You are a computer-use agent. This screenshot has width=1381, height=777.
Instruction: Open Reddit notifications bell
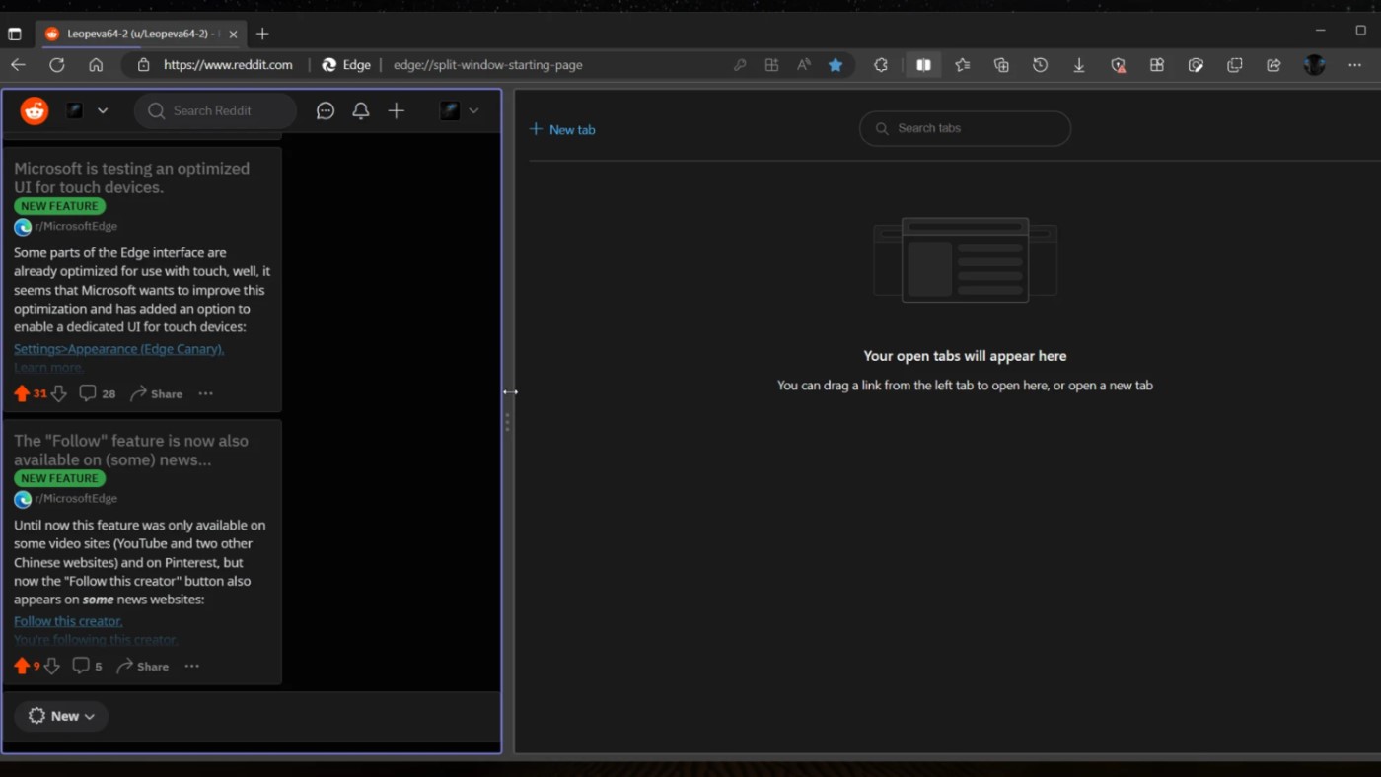tap(361, 110)
